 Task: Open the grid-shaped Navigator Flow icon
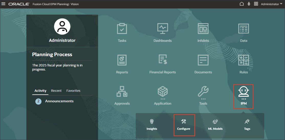[x=256, y=4]
